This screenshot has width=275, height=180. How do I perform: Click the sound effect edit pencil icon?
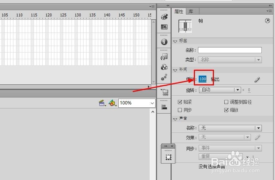(257, 137)
